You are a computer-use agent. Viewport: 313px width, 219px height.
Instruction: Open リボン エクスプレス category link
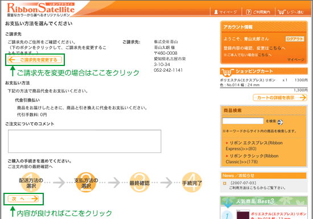click(x=254, y=146)
